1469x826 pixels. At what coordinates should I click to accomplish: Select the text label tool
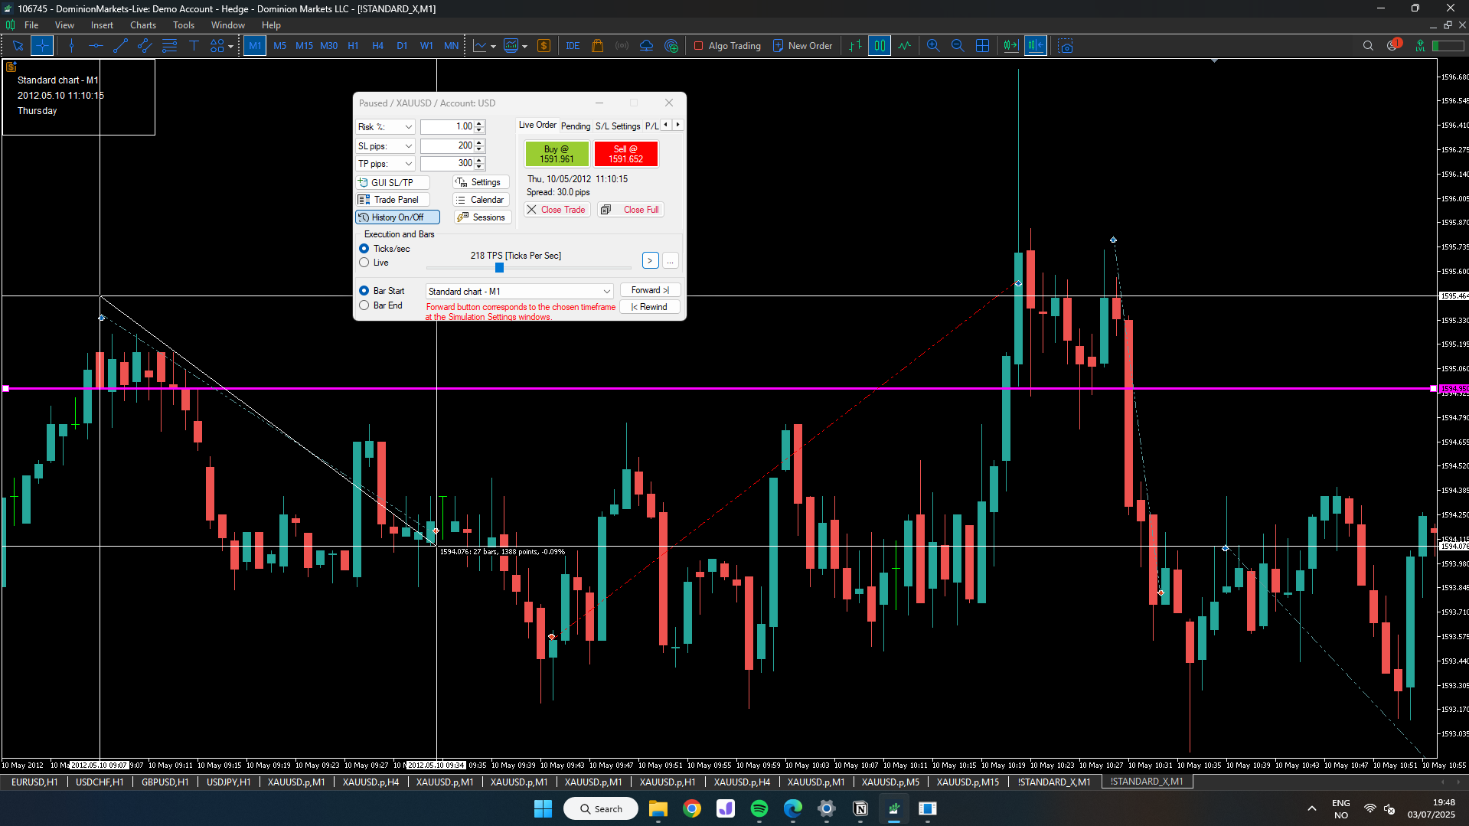coord(194,46)
